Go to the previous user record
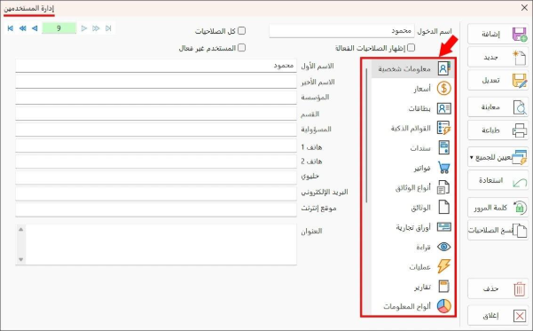This screenshot has height=331, width=533. pyautogui.click(x=35, y=28)
